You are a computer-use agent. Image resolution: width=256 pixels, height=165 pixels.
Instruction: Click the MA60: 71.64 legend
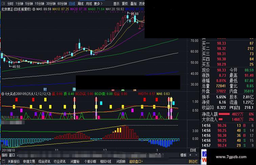[x=96, y=9]
